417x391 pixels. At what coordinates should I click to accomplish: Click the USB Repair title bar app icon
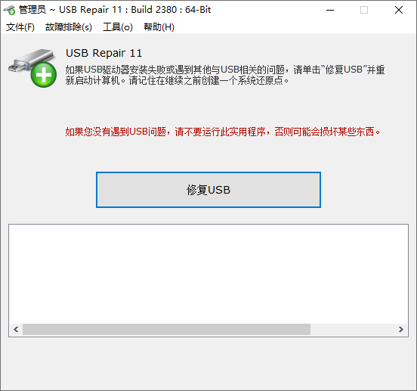[10, 10]
